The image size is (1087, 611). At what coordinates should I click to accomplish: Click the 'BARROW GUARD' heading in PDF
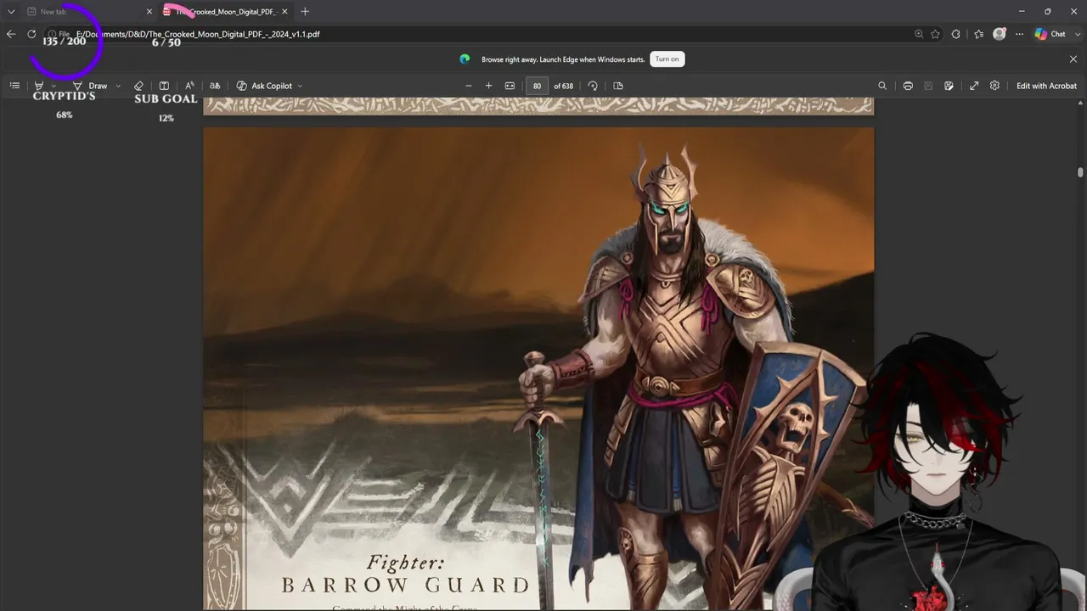406,585
